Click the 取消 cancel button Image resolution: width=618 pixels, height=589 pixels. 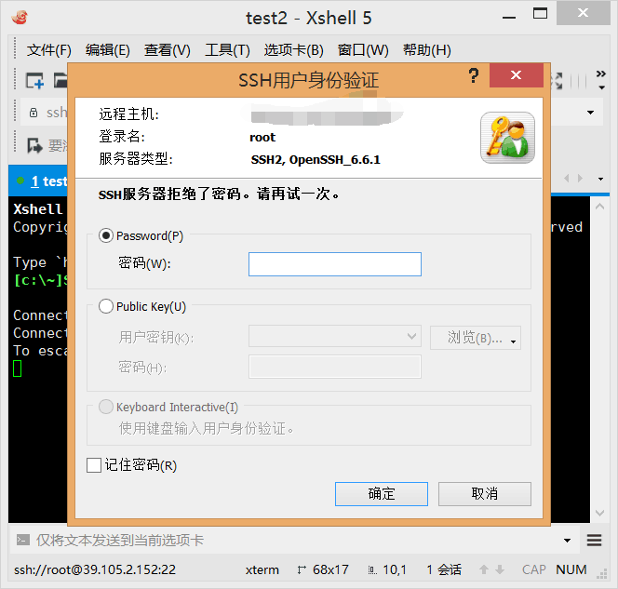pos(484,494)
